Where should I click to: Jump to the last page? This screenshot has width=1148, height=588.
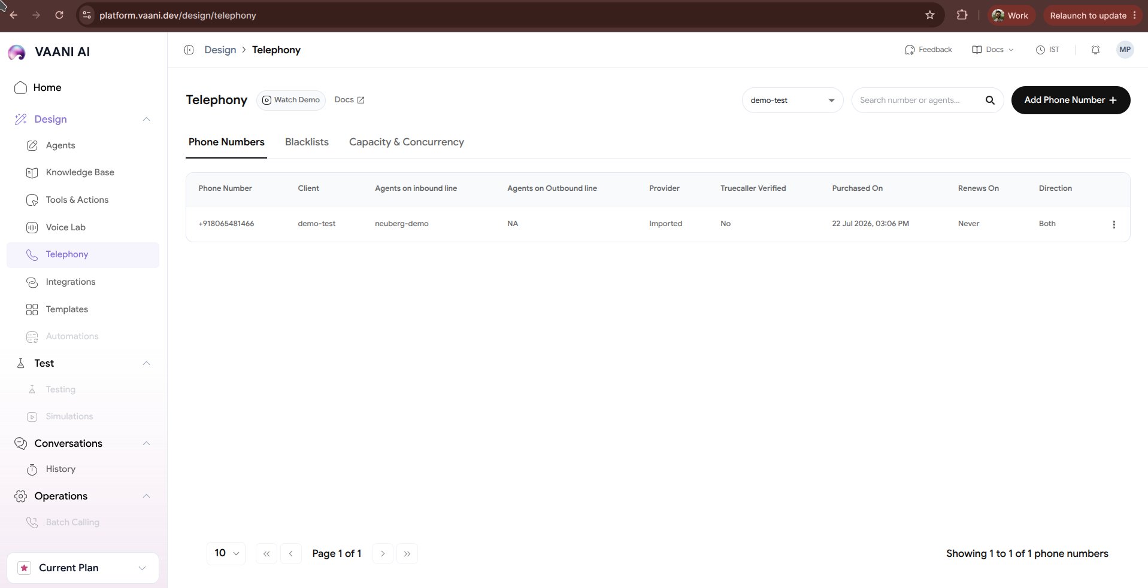[x=407, y=554]
